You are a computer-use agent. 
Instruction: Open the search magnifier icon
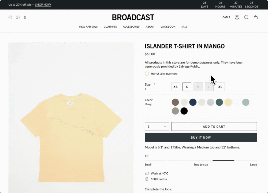click(246, 17)
